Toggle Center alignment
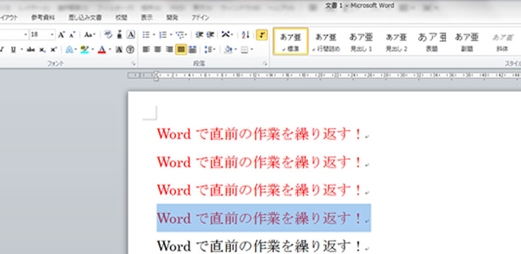The height and width of the screenshot is (254, 521). pos(157,50)
